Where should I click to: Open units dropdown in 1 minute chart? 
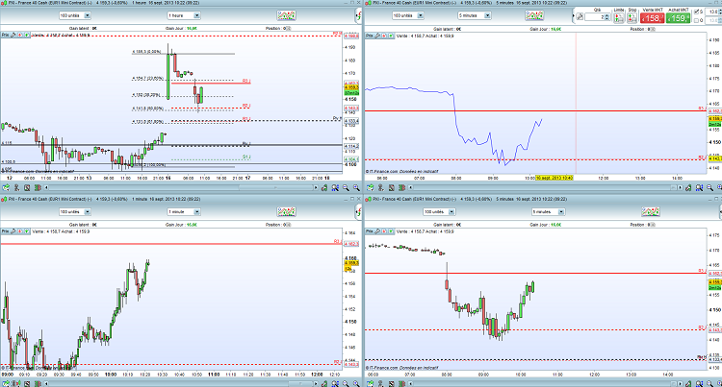[75, 212]
